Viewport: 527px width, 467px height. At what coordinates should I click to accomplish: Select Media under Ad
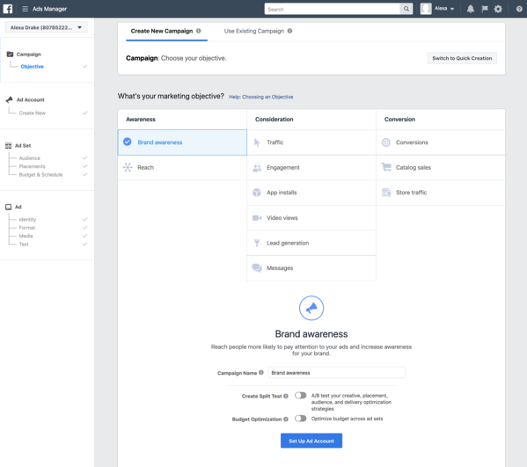pos(26,236)
